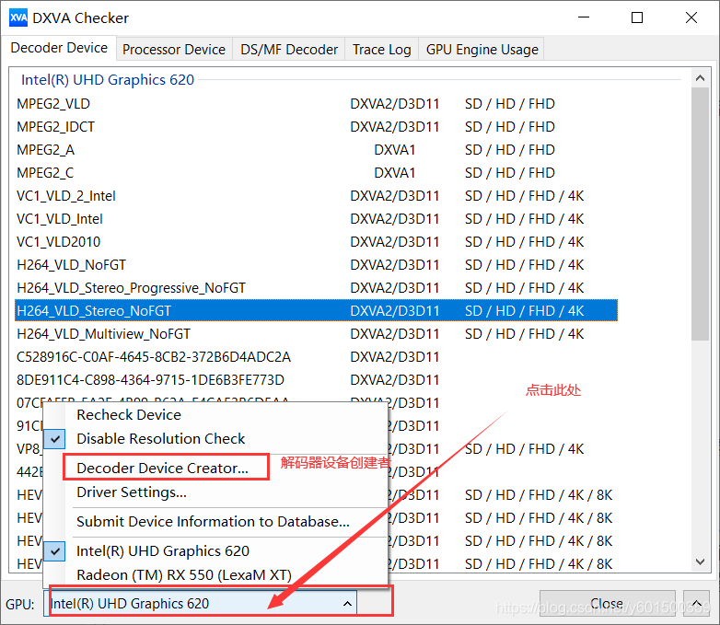The image size is (720, 625).
Task: Select the VC1_VLD_Intel row
Action: (316, 219)
